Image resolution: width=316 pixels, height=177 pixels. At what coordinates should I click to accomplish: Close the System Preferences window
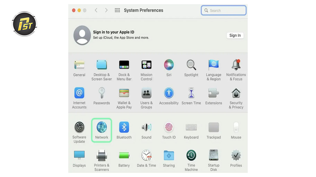pos(74,10)
